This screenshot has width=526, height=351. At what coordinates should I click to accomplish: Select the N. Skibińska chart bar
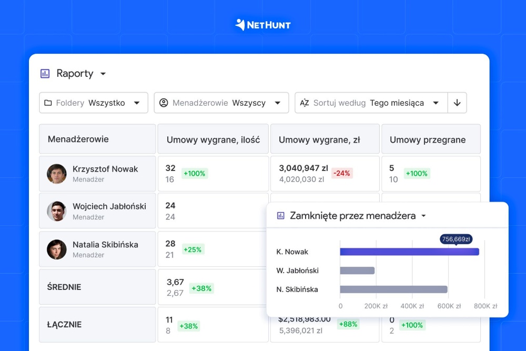click(393, 289)
